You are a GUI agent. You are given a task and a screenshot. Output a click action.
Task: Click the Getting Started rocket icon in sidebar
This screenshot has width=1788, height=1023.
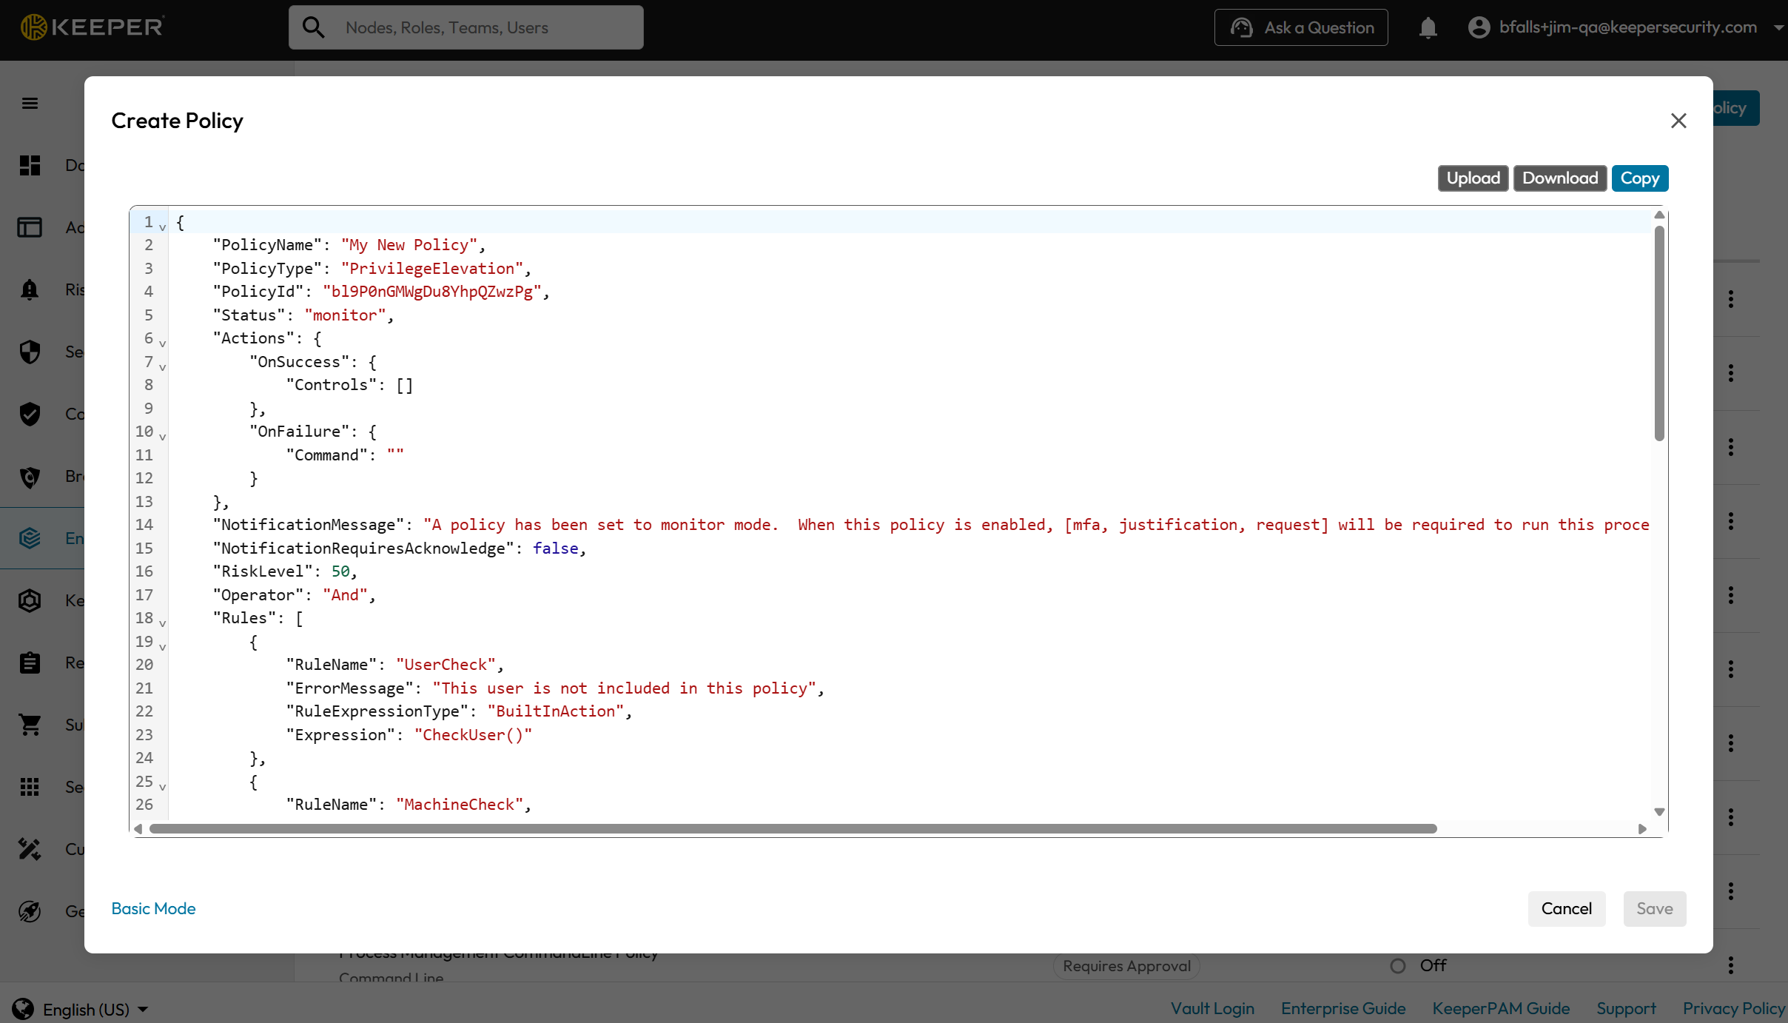[x=30, y=911]
